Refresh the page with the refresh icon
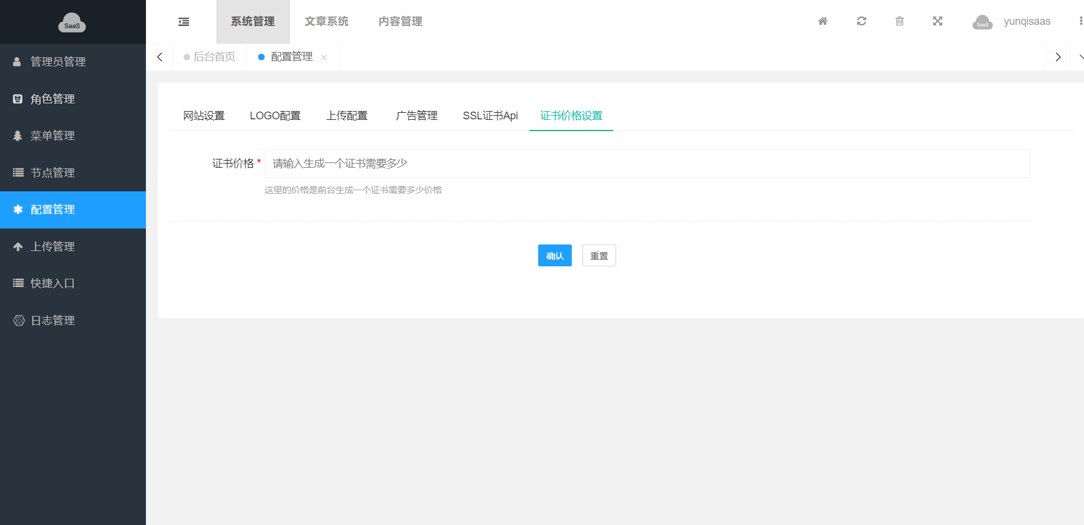This screenshot has height=525, width=1084. (861, 21)
